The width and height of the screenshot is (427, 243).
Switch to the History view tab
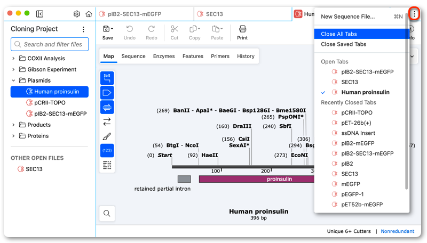click(246, 56)
